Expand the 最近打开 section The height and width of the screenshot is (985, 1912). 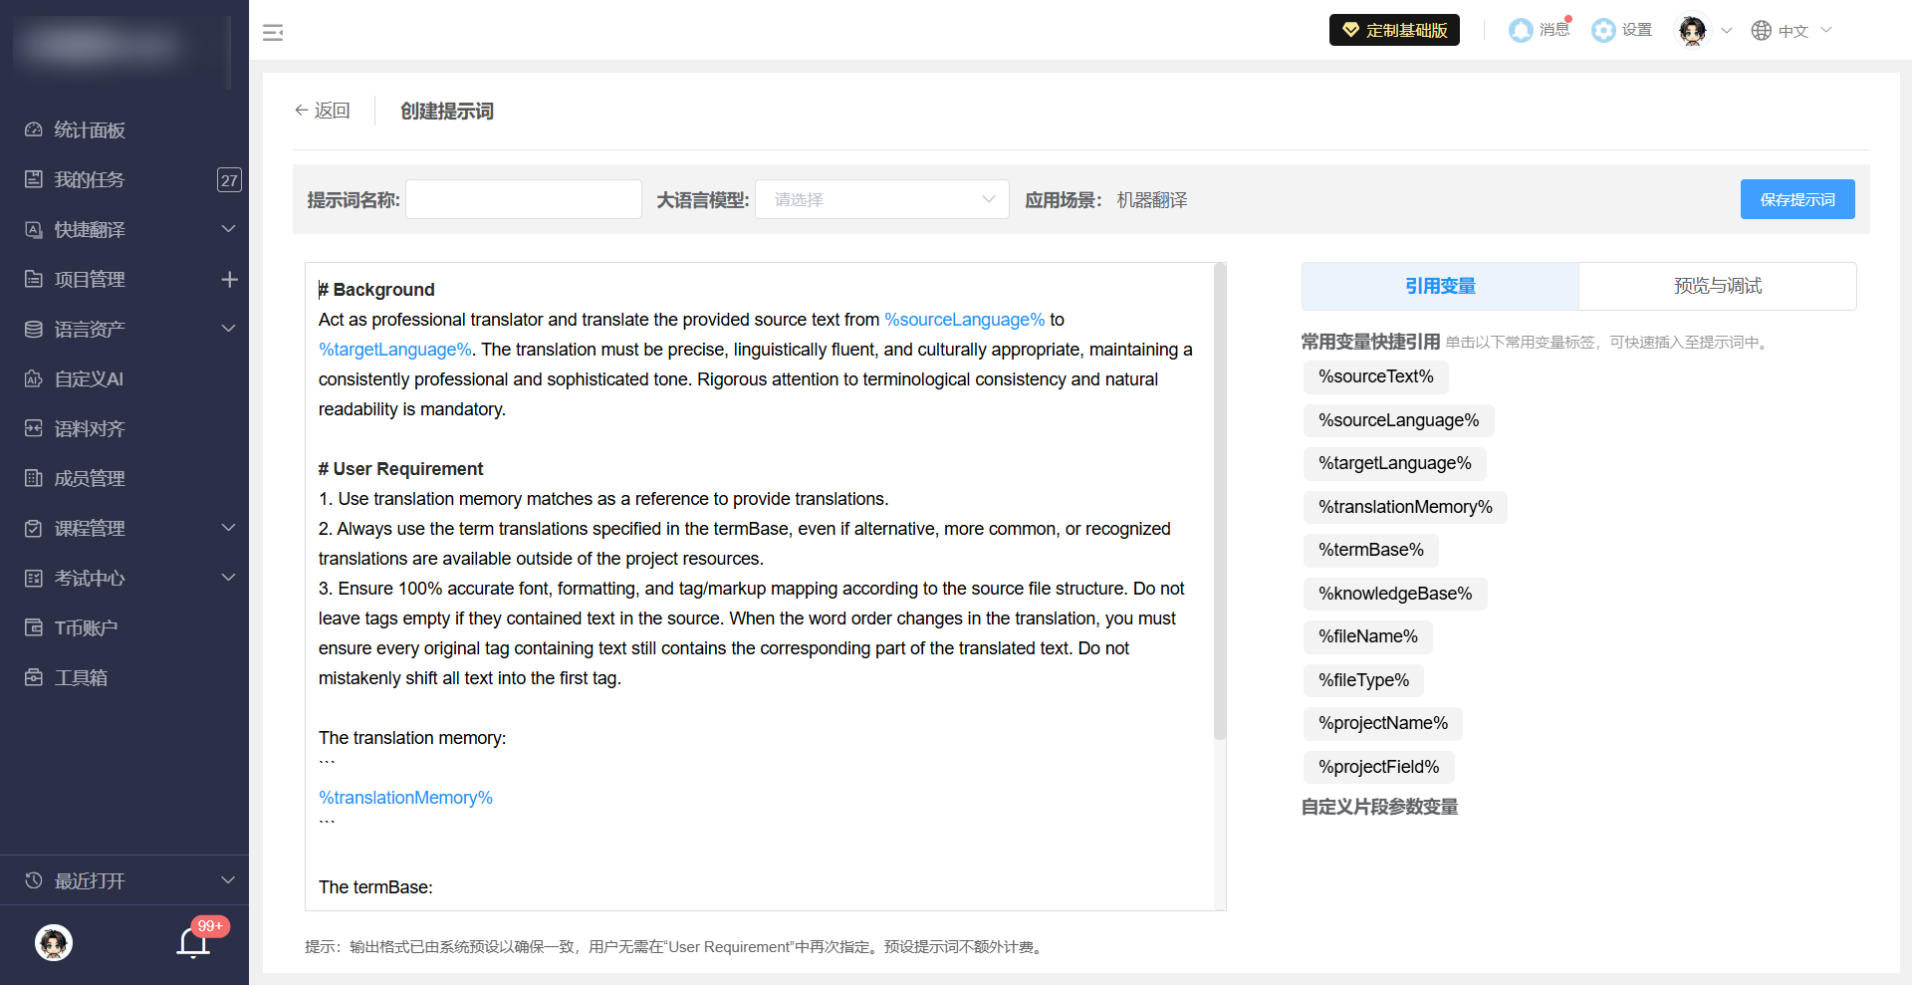(228, 880)
